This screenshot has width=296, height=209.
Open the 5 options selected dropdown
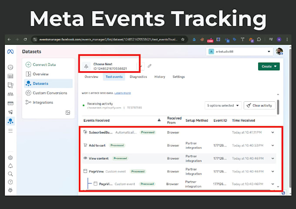pyautogui.click(x=223, y=105)
